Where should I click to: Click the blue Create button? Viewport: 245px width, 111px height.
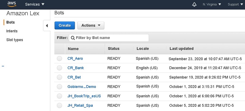click(x=65, y=25)
